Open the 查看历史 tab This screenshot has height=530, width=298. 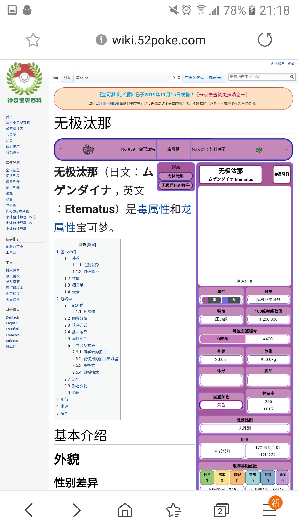point(216,78)
